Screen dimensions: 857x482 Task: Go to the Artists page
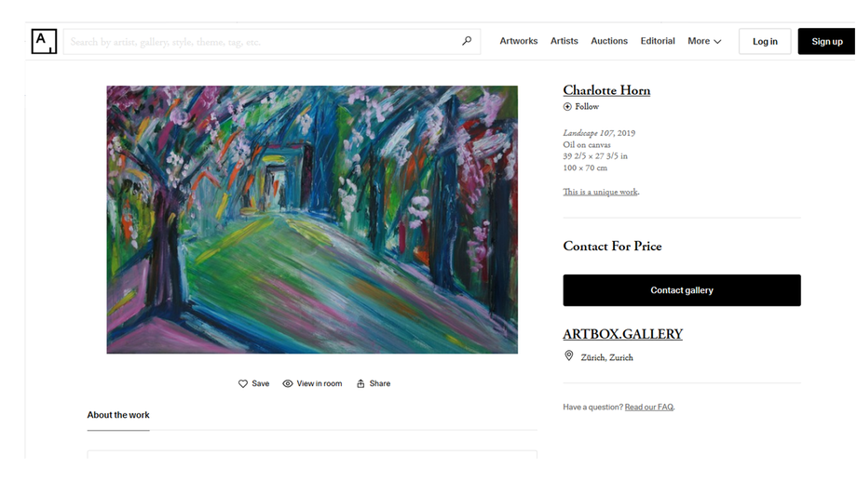pyautogui.click(x=565, y=41)
